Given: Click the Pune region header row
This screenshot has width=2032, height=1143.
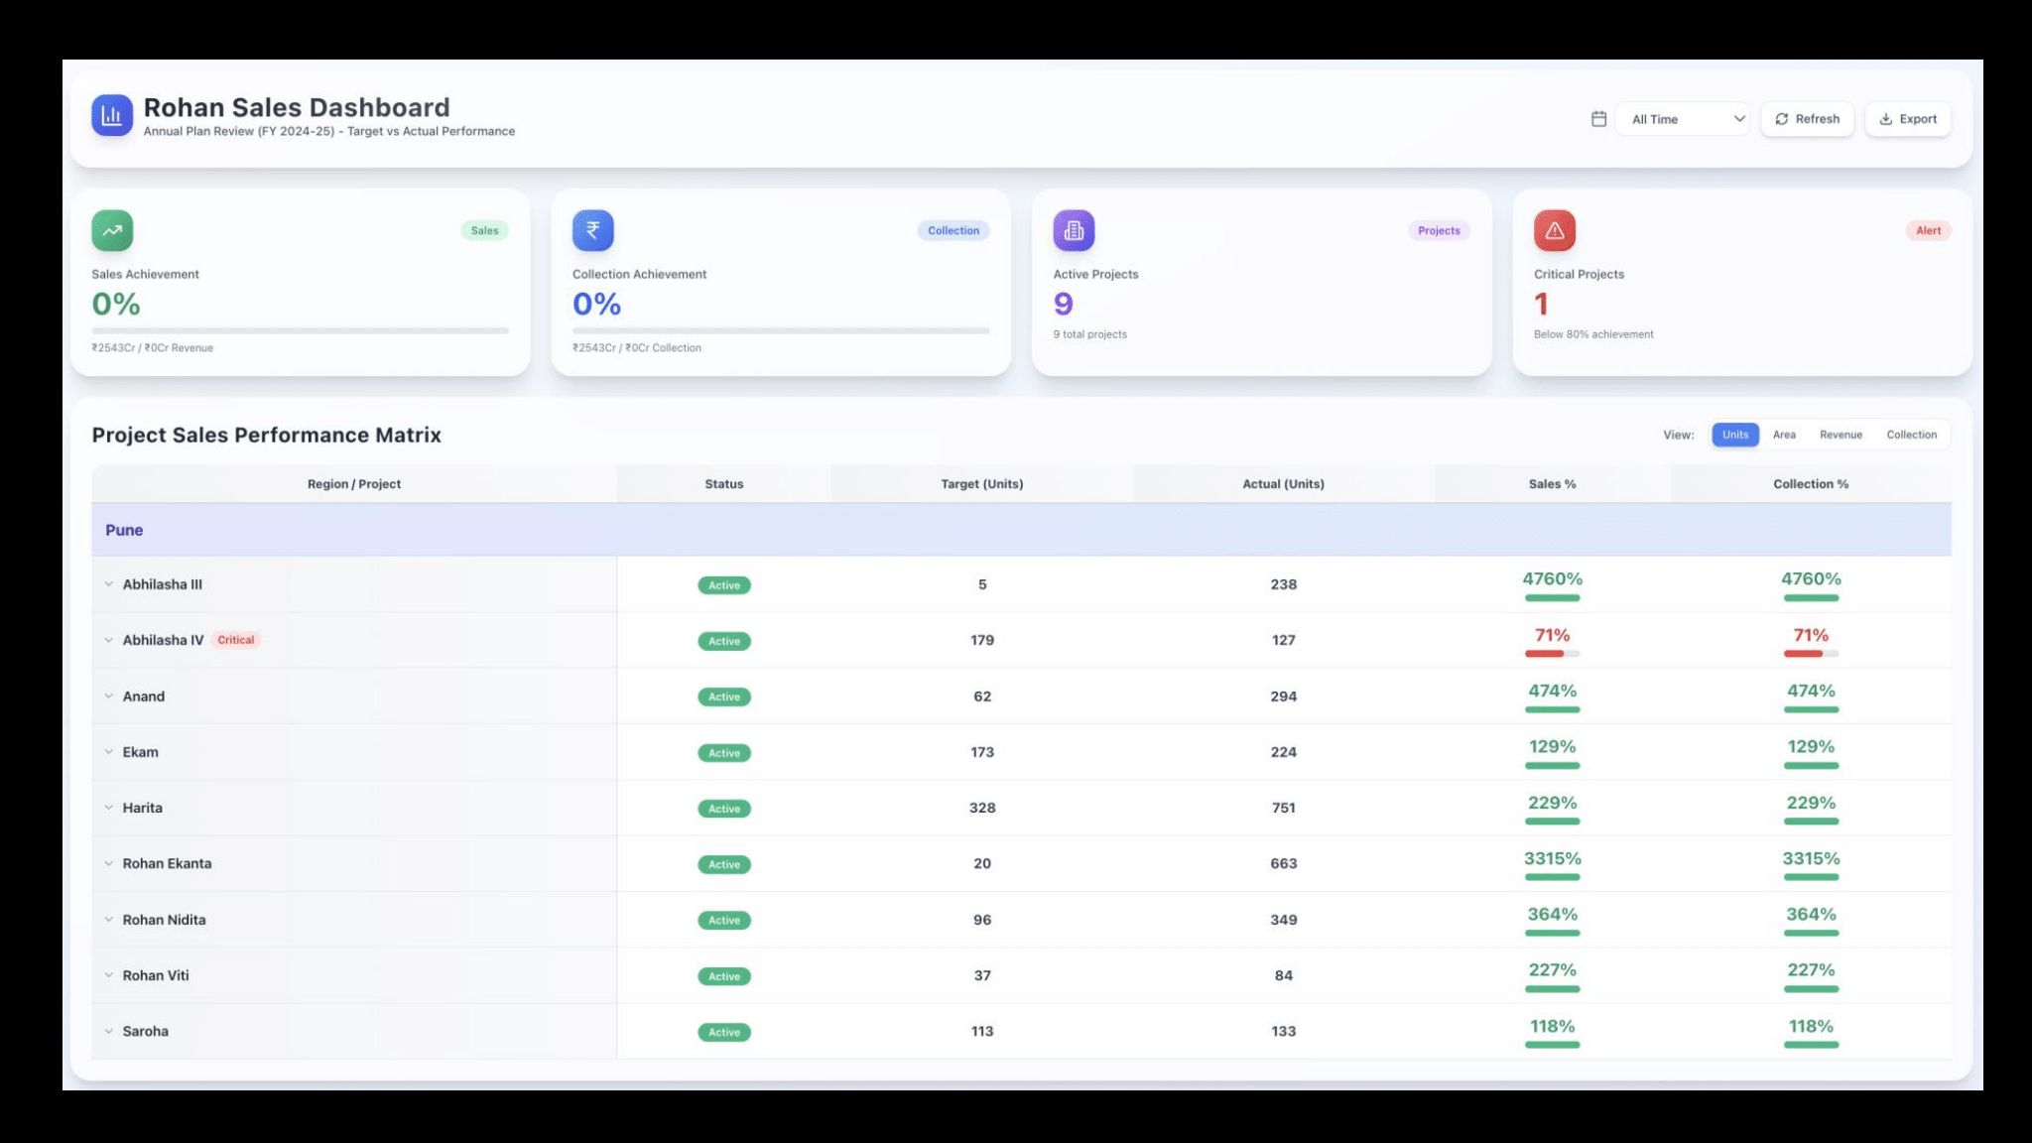Looking at the screenshot, I should point(1021,530).
